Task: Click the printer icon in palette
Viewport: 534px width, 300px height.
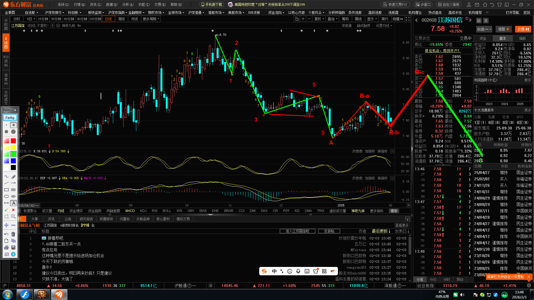Action: pyautogui.click(x=6, y=247)
